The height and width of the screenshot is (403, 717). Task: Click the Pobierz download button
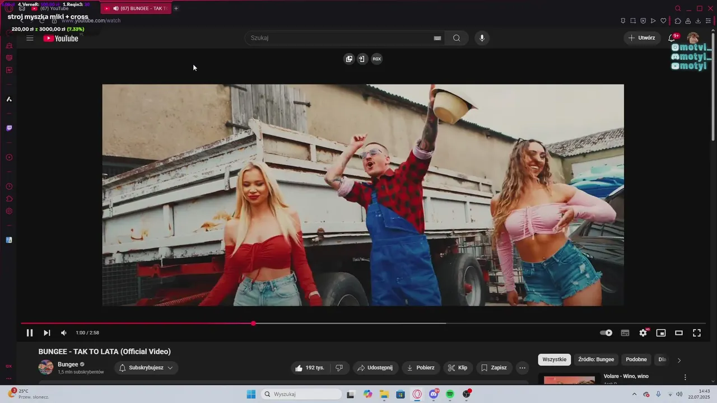point(421,368)
